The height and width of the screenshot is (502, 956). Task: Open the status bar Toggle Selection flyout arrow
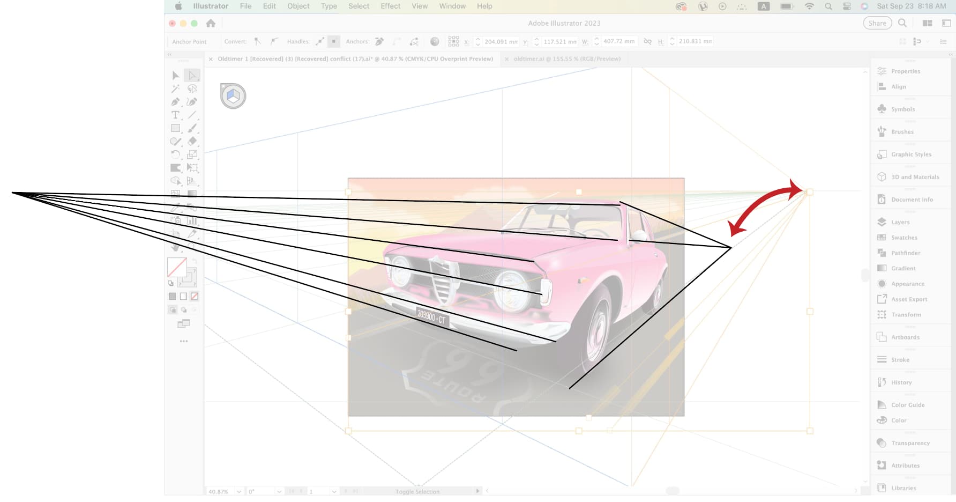(477, 491)
